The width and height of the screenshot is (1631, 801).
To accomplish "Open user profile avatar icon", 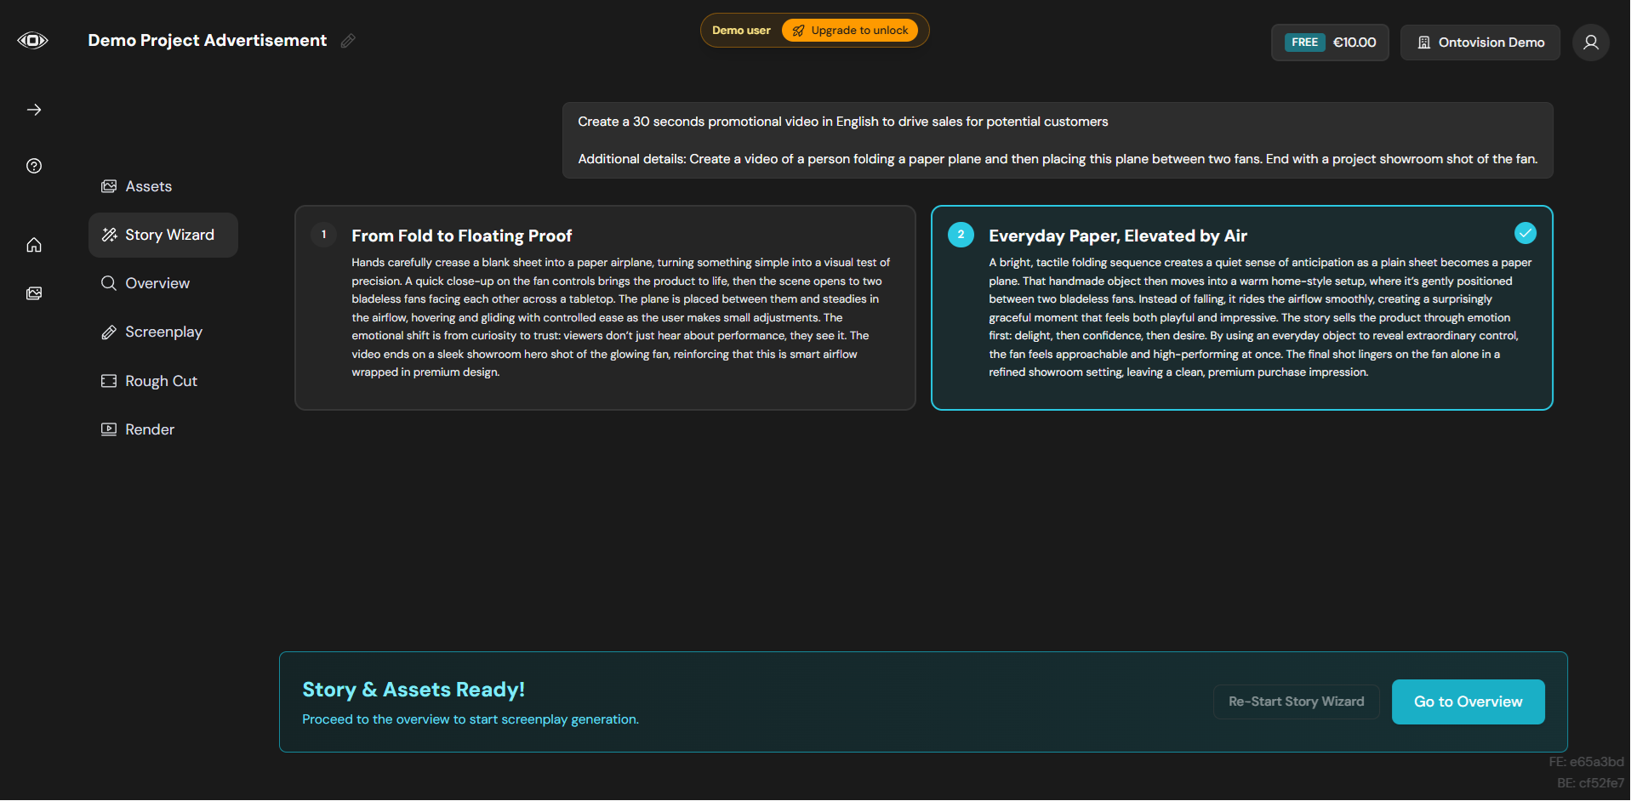I will click(1591, 43).
